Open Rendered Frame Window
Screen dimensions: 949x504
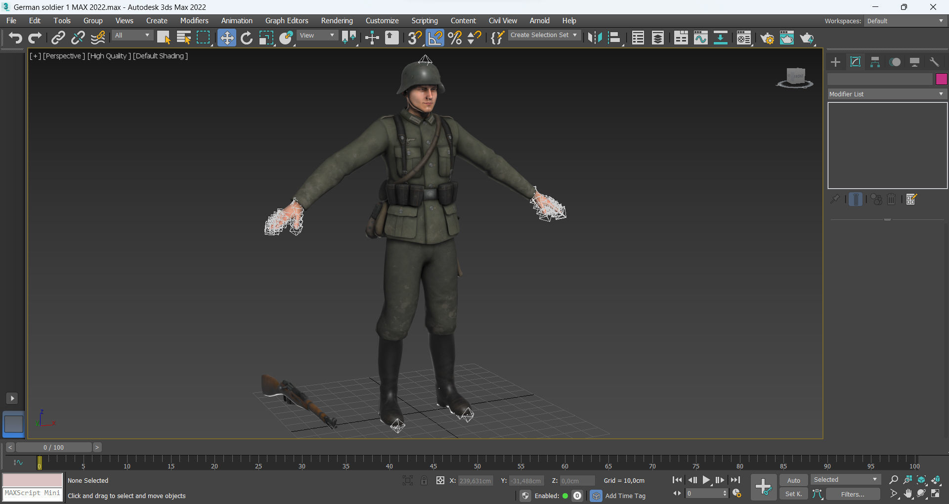[x=787, y=38]
